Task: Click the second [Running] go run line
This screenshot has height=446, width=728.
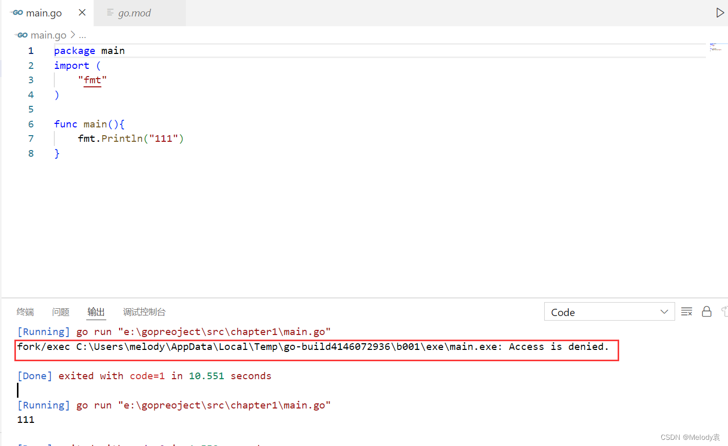Action: point(174,405)
